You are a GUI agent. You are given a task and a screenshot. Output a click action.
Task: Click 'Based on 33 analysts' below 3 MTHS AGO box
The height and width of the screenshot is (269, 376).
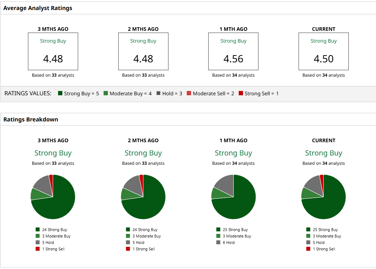[53, 75]
